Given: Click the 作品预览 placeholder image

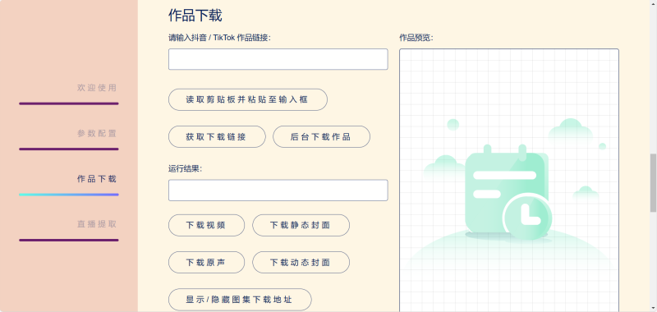Looking at the screenshot, I should pyautogui.click(x=509, y=181).
